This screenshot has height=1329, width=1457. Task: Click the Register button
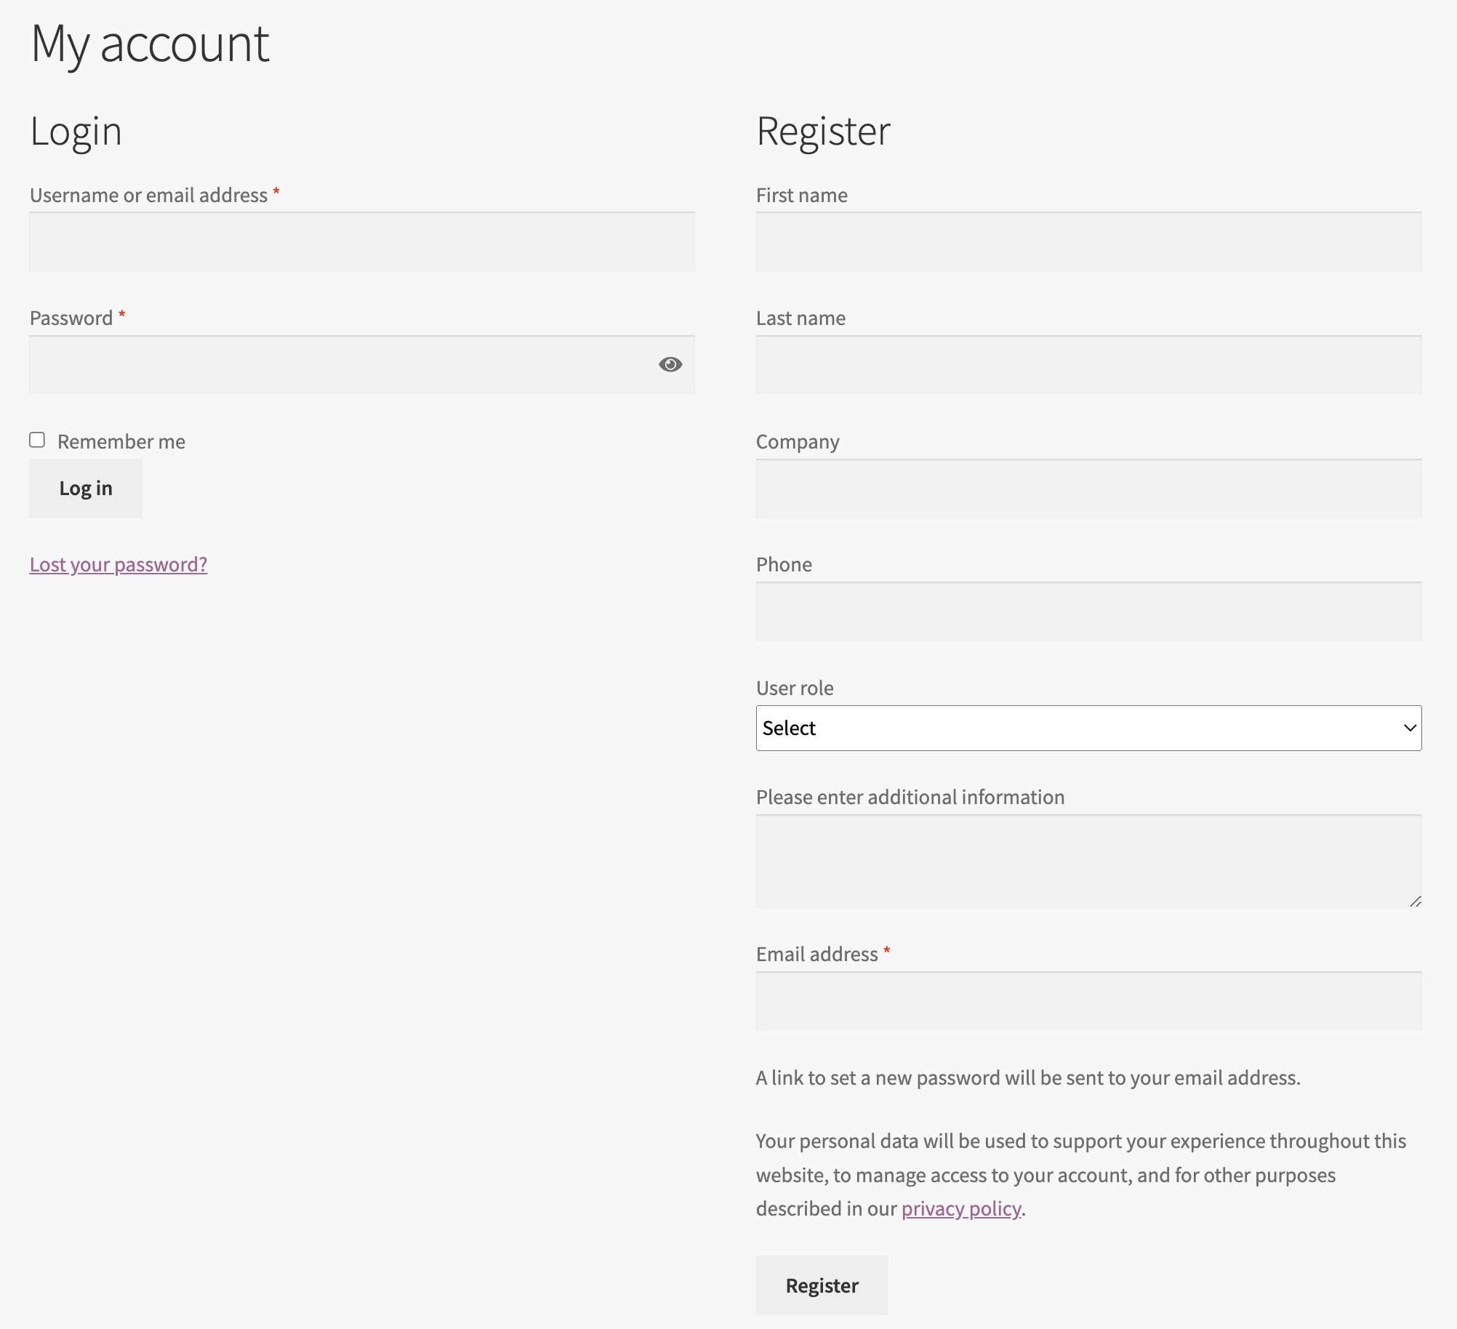click(822, 1285)
